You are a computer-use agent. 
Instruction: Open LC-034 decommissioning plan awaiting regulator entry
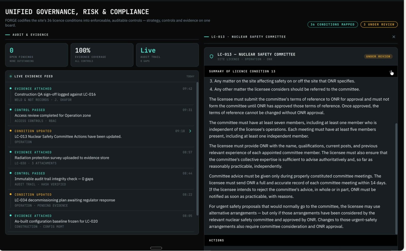coord(101,200)
